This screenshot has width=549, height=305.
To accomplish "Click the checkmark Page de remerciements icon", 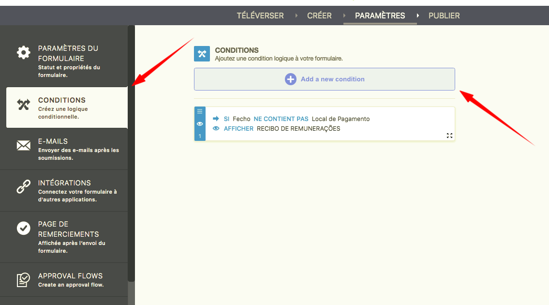I will pyautogui.click(x=23, y=228).
